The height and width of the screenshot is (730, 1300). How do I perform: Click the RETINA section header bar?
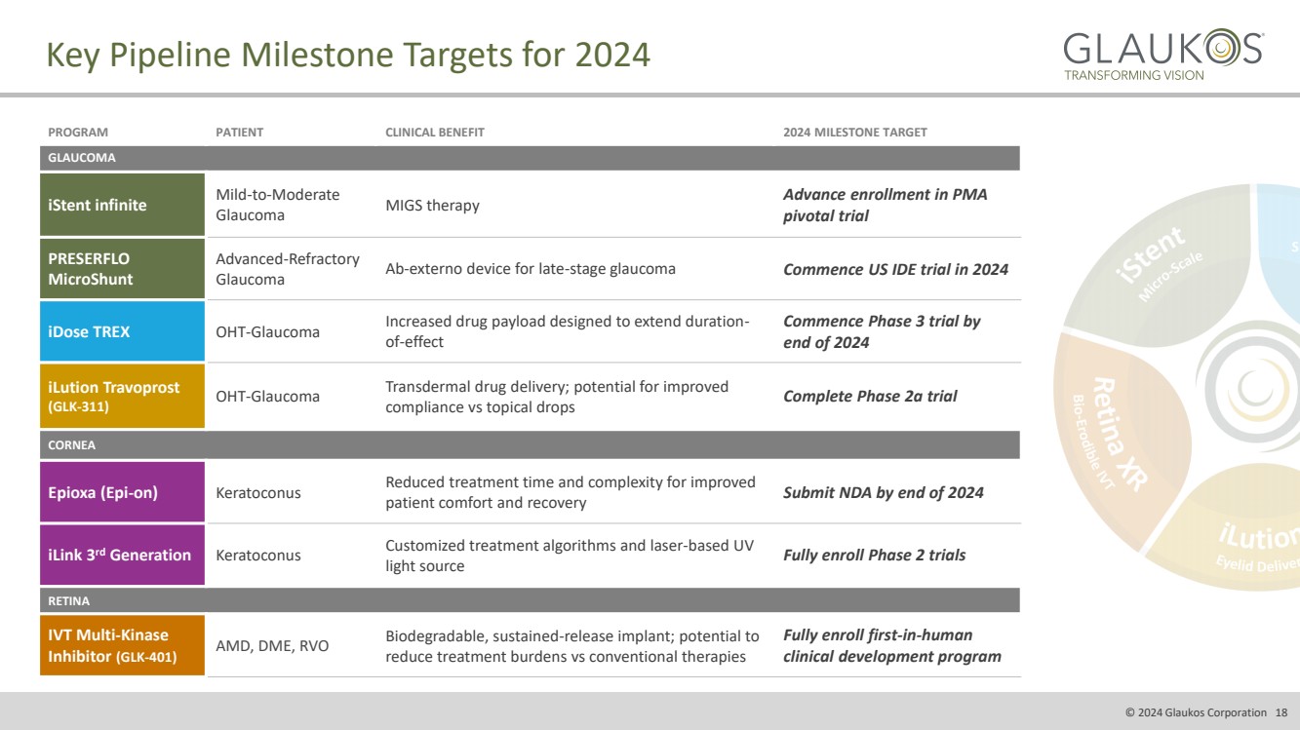(x=530, y=601)
